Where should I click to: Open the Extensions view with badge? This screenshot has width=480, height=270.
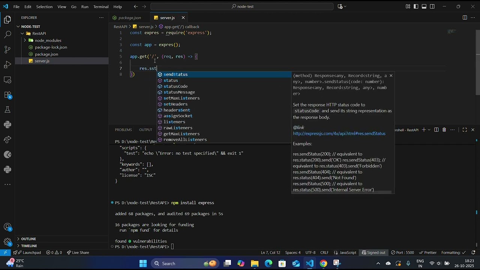[x=7, y=95]
